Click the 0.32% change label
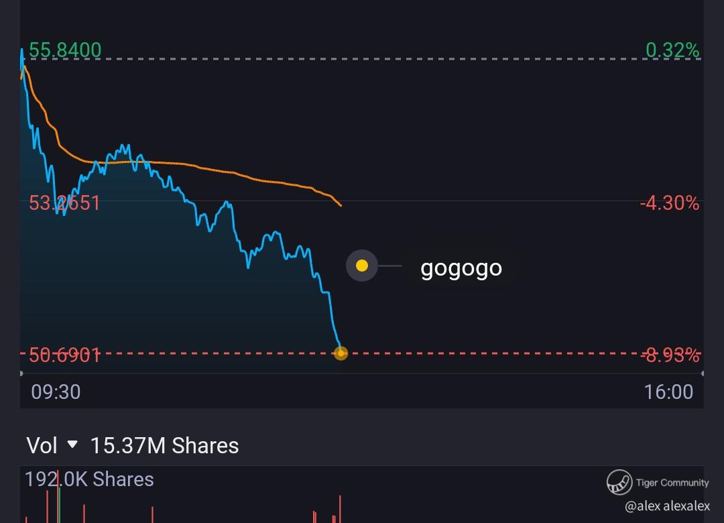This screenshot has height=523, width=724. click(x=672, y=50)
